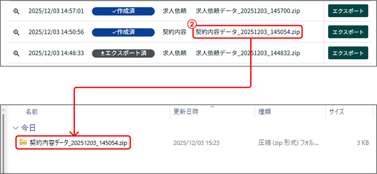The width and height of the screenshot is (377, 174).
Task: Export 求人依頼データ_20251203_144832.zip
Action: (348, 53)
